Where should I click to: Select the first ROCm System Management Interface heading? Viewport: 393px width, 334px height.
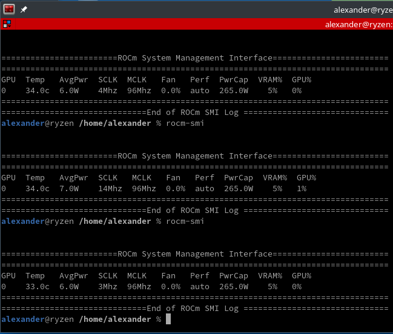[x=195, y=58]
